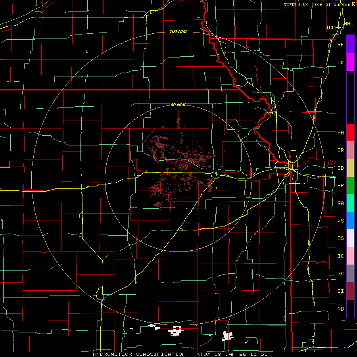Click the 'GR' legend label
The height and width of the screenshot is (357, 357).
click(340, 150)
